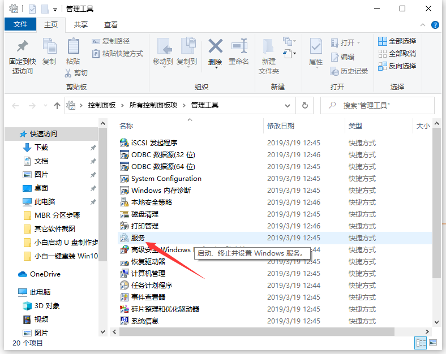Open the 文件 (File) menu

coord(20,25)
